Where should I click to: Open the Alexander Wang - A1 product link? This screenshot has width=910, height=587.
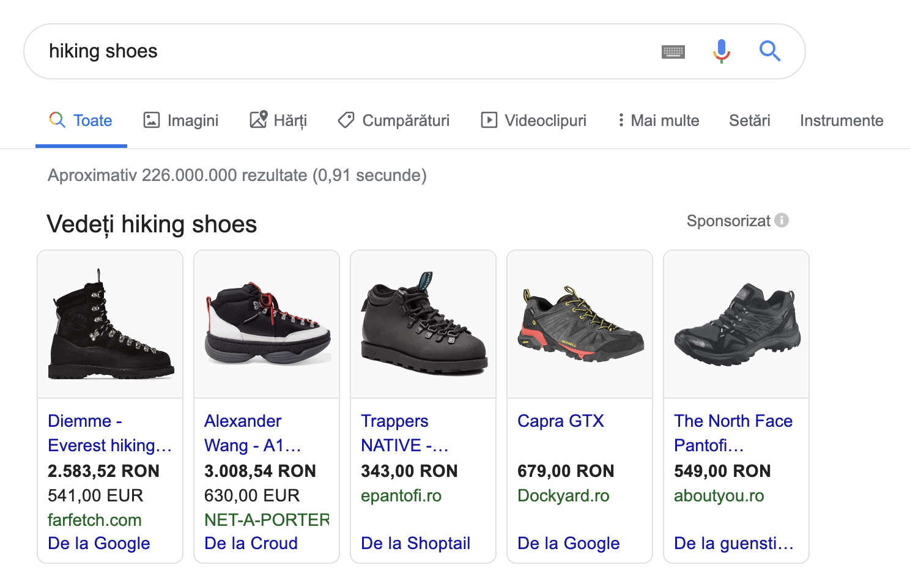253,433
